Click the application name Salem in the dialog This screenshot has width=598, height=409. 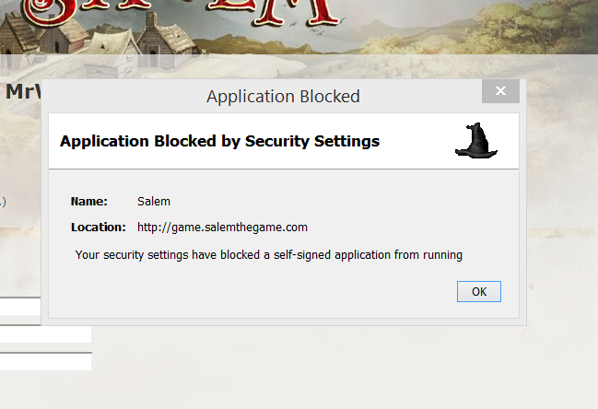[154, 201]
